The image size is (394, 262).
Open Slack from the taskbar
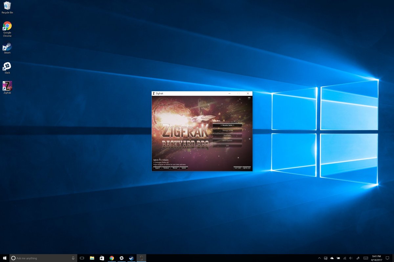121,258
